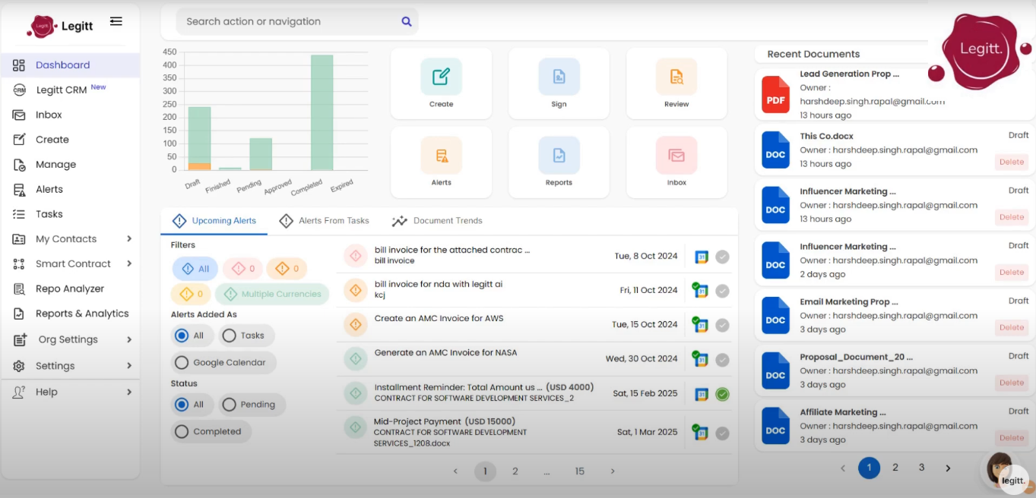Screen dimensions: 1036x498
Task: Mark the 8 Oct 2024 alert complete
Action: (722, 257)
